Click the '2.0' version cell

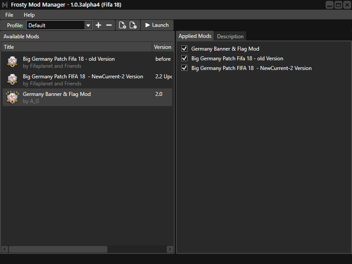click(159, 94)
